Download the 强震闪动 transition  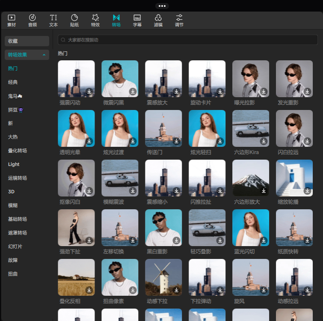[x=89, y=91]
